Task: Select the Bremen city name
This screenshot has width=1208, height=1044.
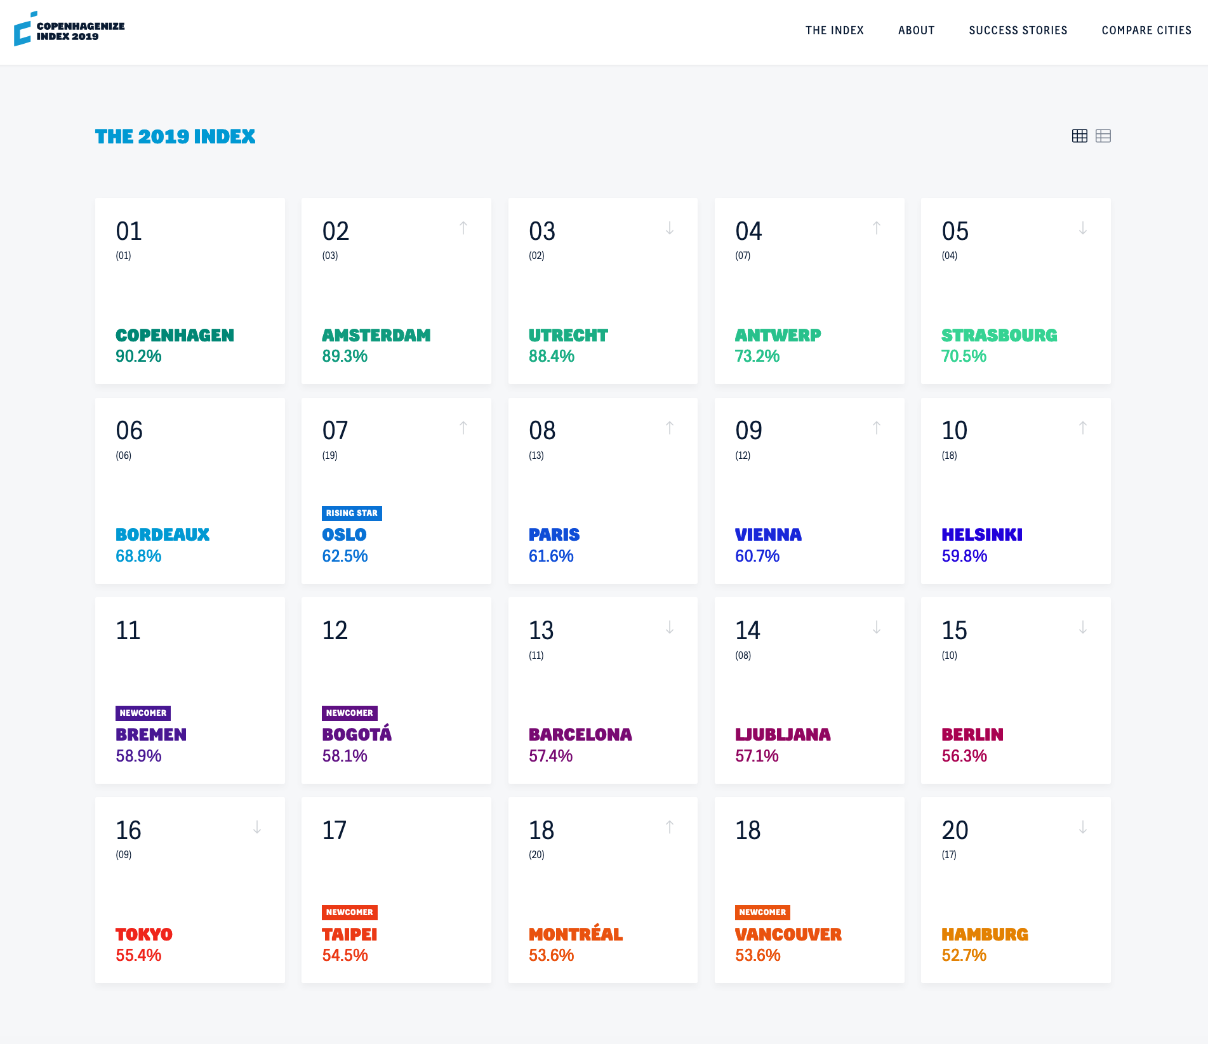Action: (151, 734)
